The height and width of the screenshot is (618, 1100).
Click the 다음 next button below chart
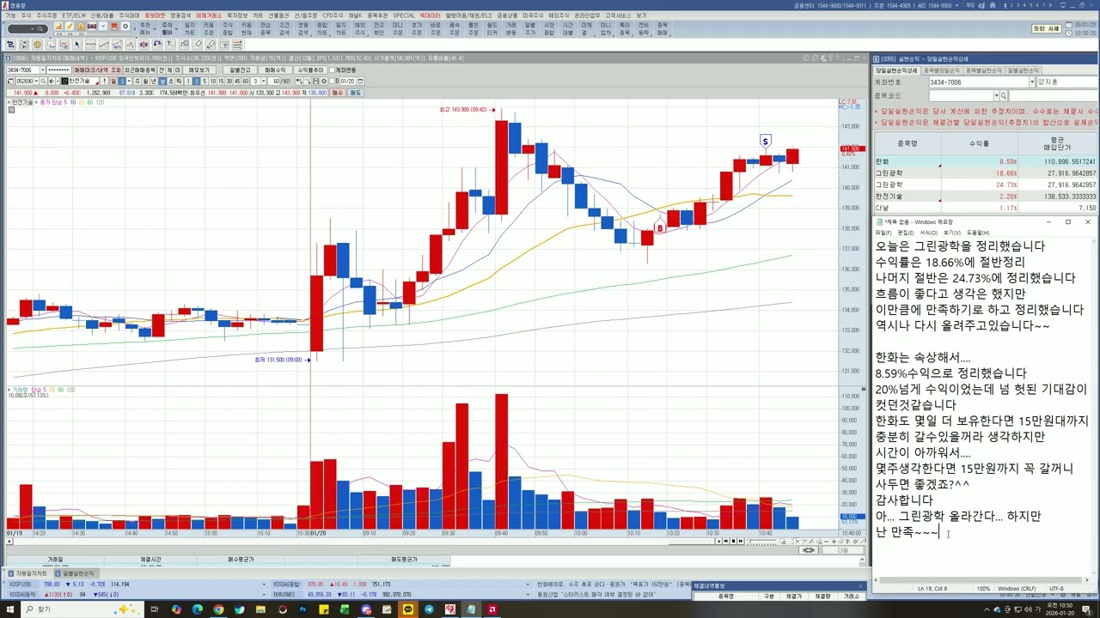(843, 550)
